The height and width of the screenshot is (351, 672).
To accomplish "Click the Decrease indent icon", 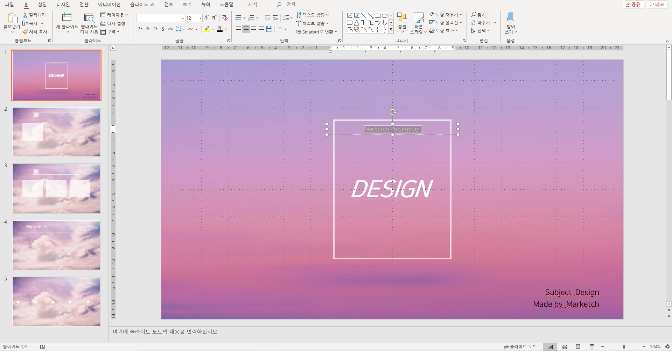I will [x=267, y=18].
